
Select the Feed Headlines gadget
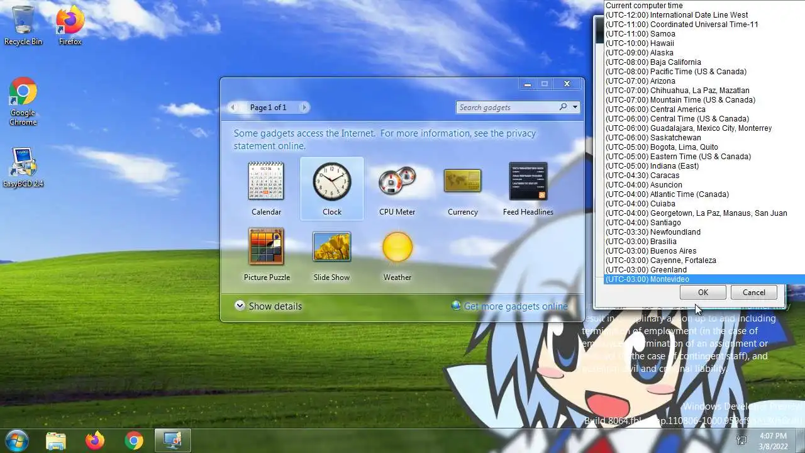528,189
